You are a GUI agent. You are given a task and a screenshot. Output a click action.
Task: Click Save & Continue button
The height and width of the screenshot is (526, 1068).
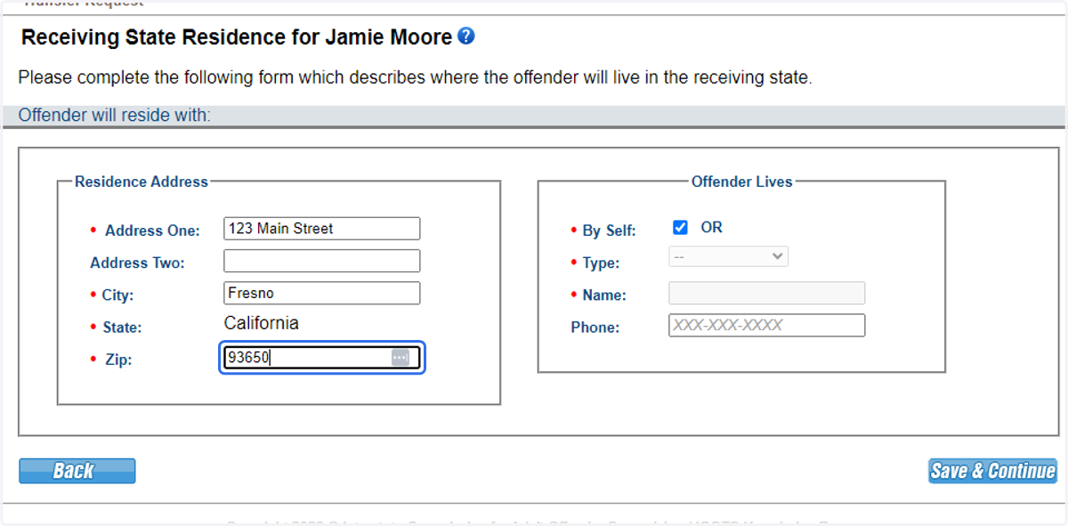tap(992, 471)
